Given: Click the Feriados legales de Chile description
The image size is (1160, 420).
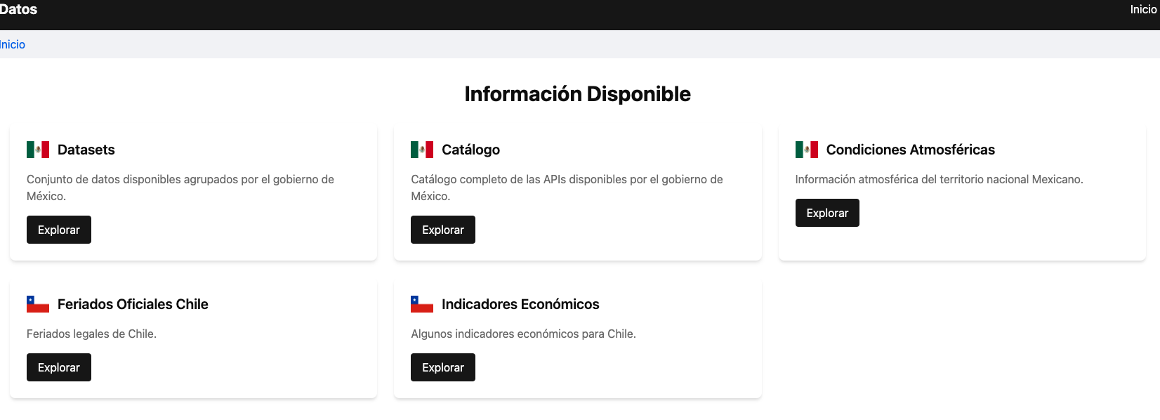Looking at the screenshot, I should pos(91,334).
